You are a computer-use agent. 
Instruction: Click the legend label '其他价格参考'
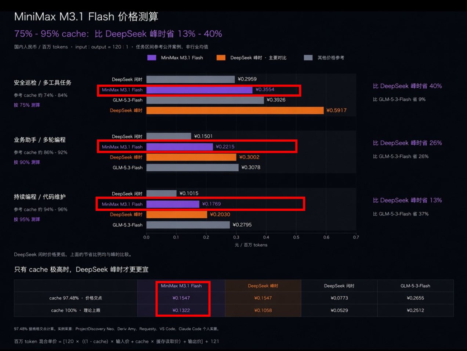pos(331,58)
